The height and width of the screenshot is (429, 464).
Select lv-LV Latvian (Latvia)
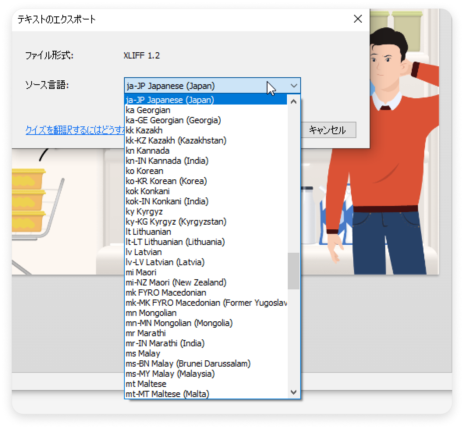coord(206,262)
